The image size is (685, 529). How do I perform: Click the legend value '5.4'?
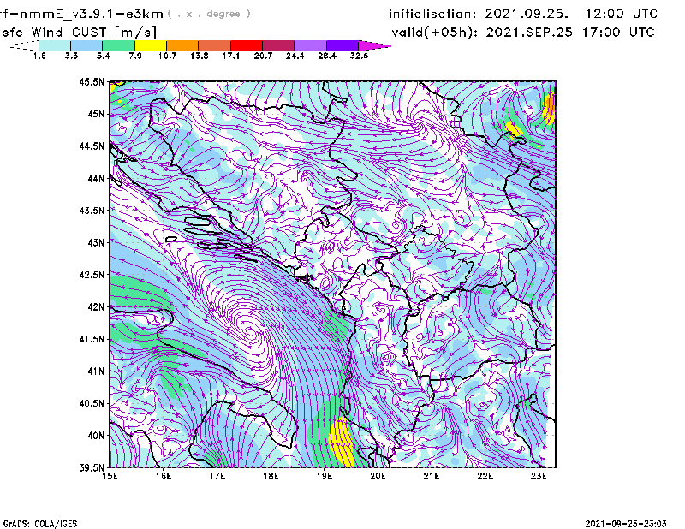pos(103,56)
